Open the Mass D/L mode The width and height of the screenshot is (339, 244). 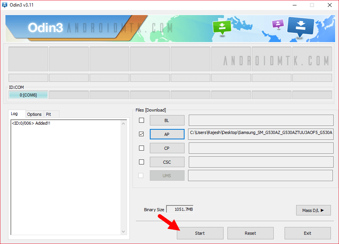(313, 210)
